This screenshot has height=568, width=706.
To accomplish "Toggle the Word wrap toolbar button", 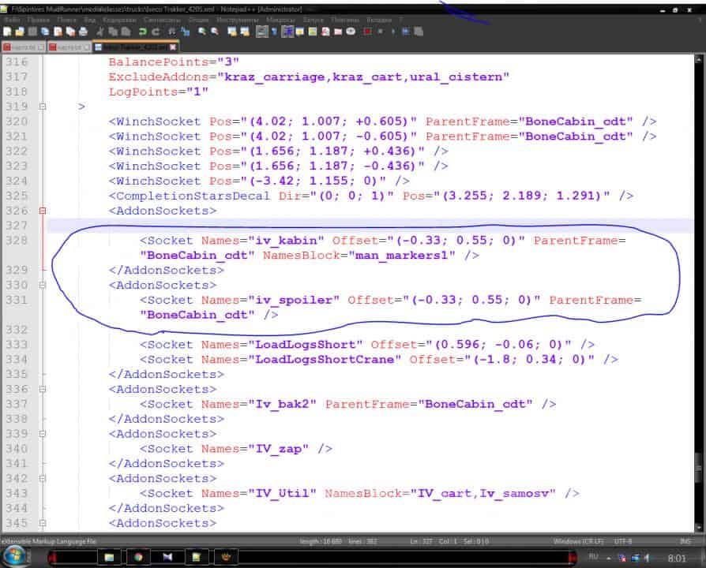I will pyautogui.click(x=261, y=32).
